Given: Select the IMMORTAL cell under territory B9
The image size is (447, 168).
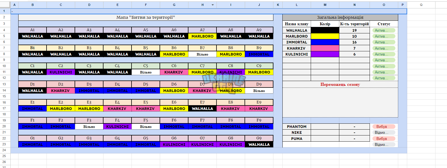Looking at the screenshot, I should (259, 54).
